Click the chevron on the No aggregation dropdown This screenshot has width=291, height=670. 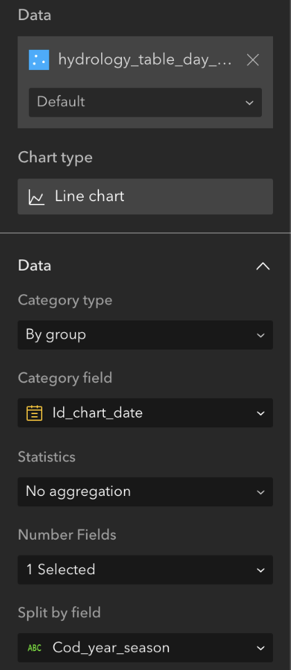tap(261, 492)
